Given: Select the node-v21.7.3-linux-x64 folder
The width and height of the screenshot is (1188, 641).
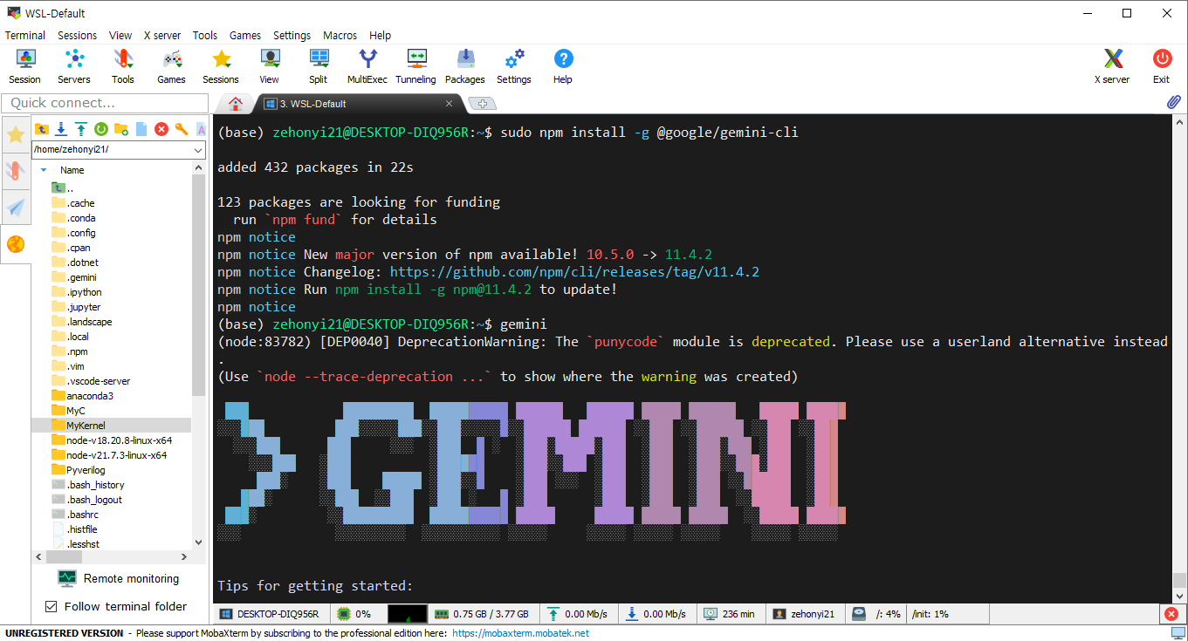Looking at the screenshot, I should point(116,455).
